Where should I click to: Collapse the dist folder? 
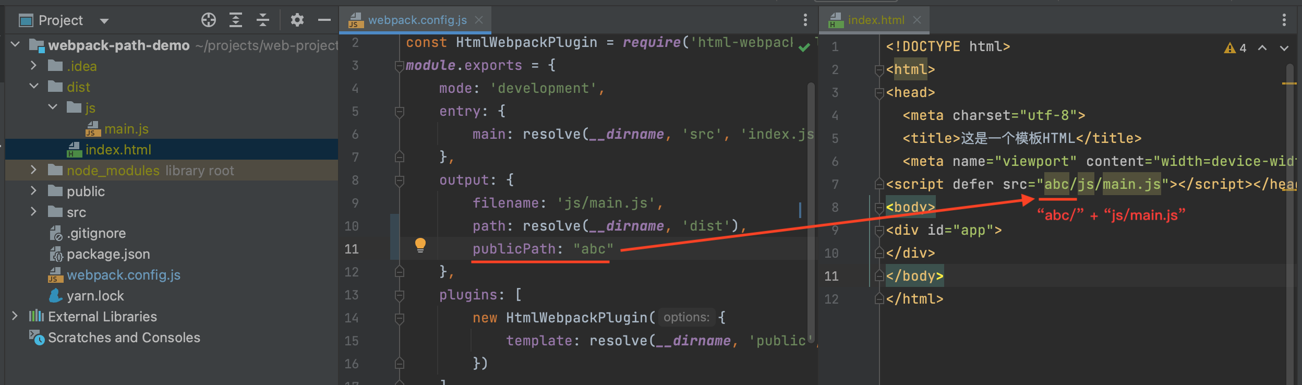click(34, 87)
